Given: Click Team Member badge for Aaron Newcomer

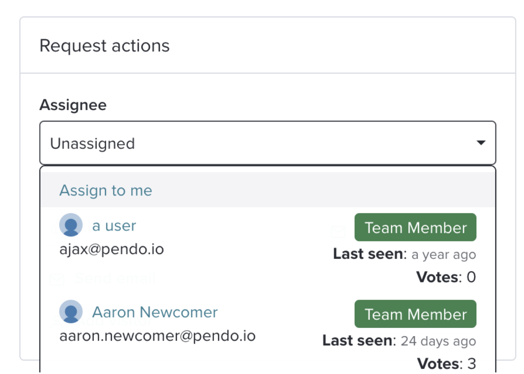Looking at the screenshot, I should (415, 314).
